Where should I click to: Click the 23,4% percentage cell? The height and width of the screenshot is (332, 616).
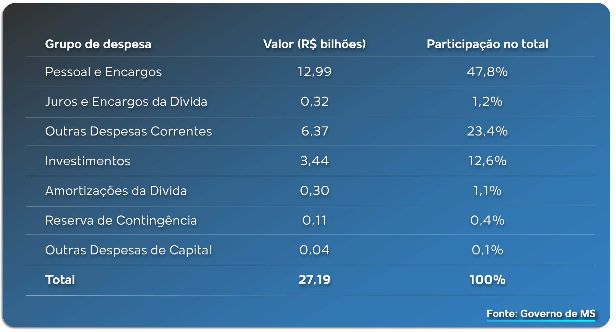pos(487,131)
